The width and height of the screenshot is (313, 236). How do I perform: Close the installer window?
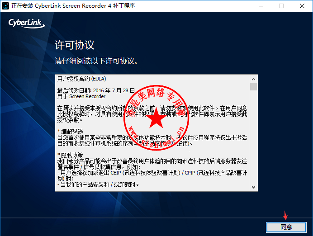(x=302, y=6)
